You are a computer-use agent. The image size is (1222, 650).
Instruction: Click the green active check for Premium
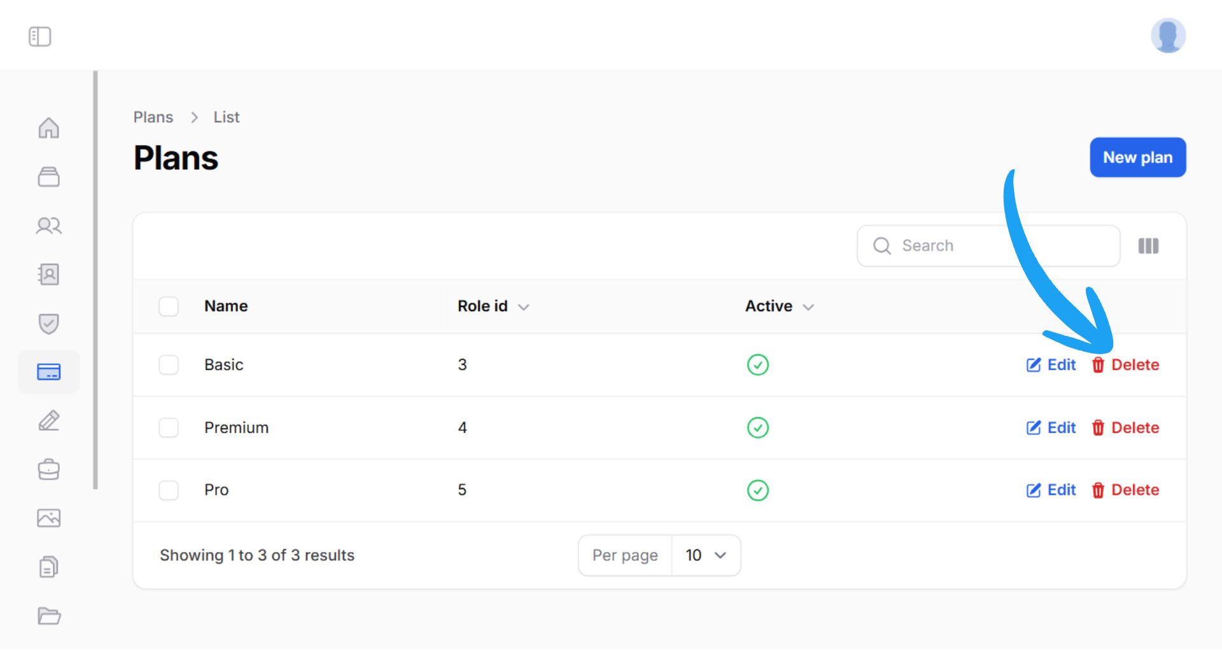757,427
